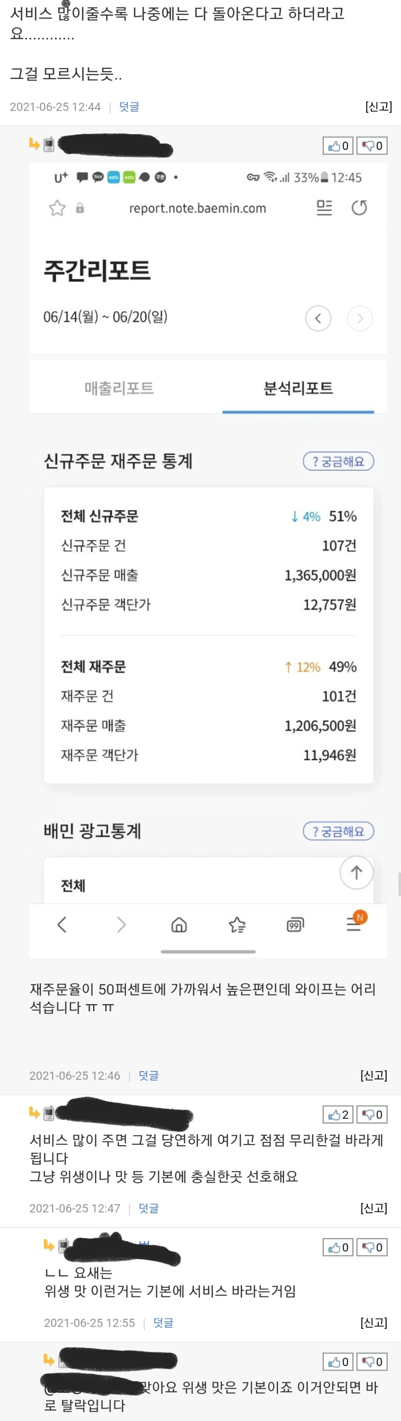
Task: Go to next week in weekly report
Action: (x=360, y=318)
